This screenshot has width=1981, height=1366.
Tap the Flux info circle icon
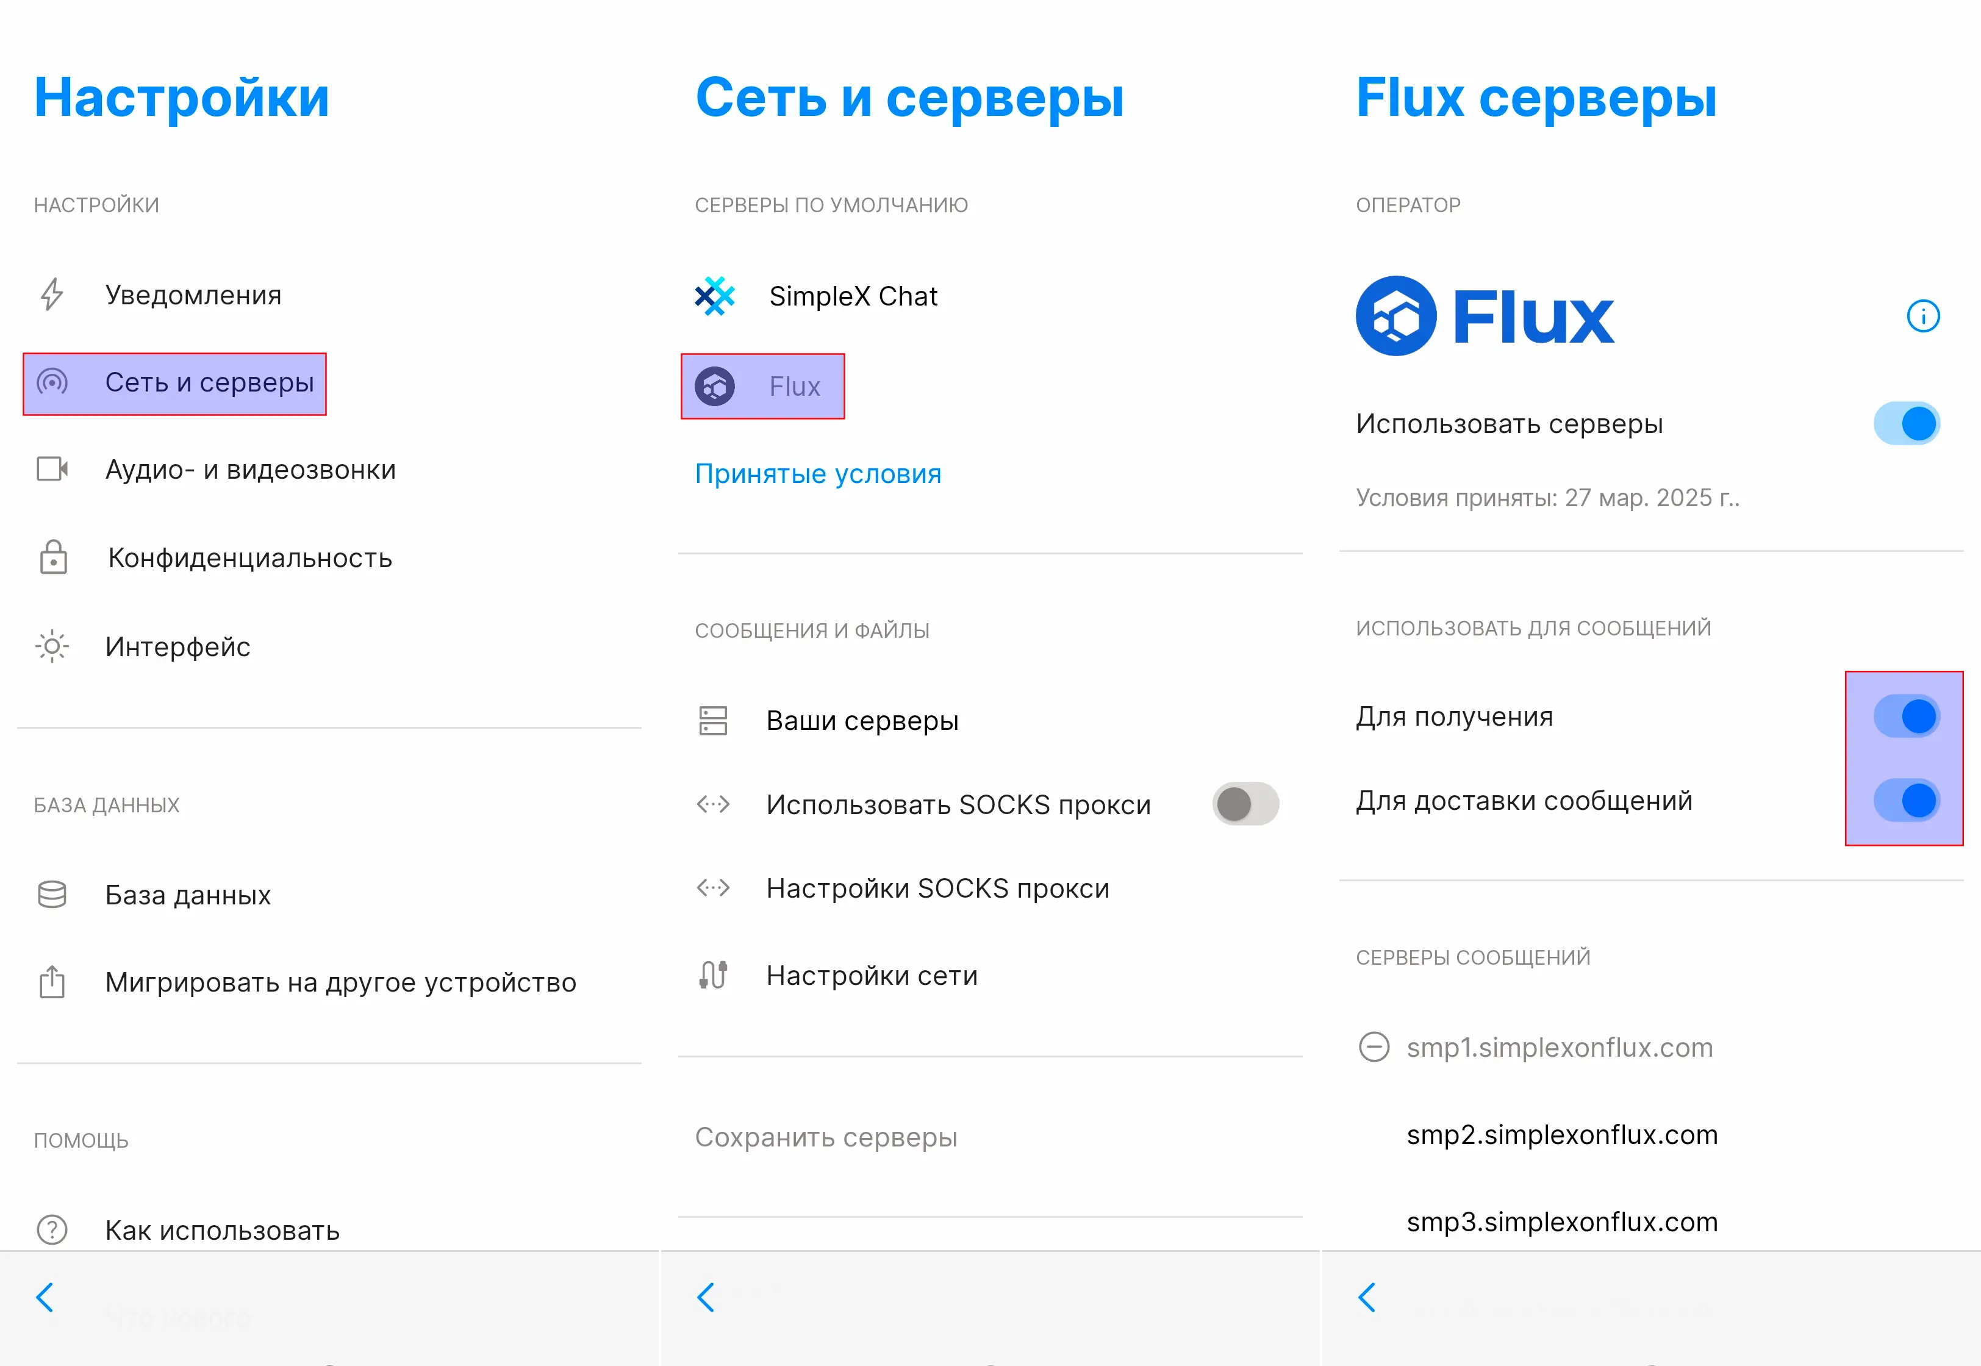click(1923, 316)
